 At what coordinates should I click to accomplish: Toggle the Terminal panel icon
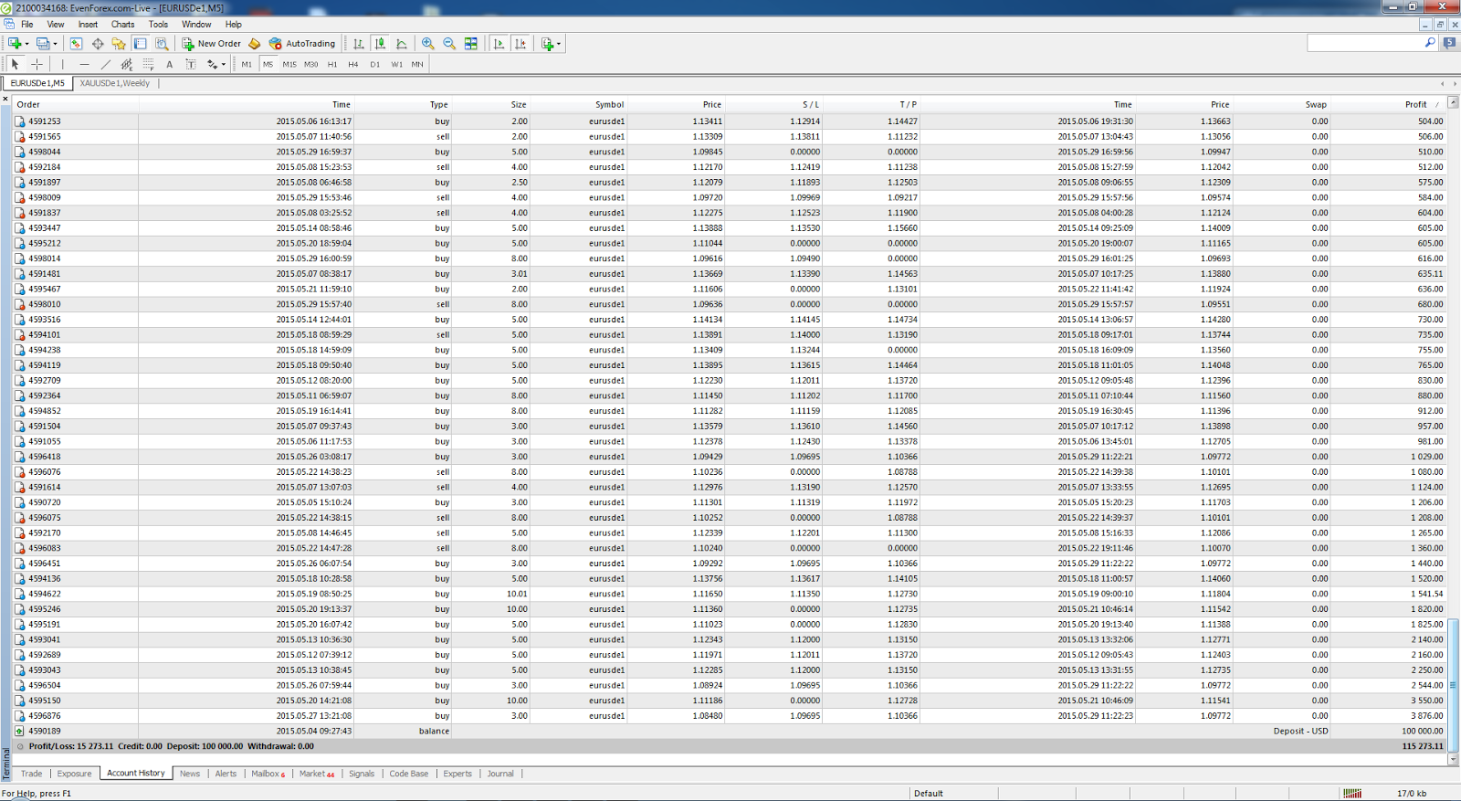140,43
